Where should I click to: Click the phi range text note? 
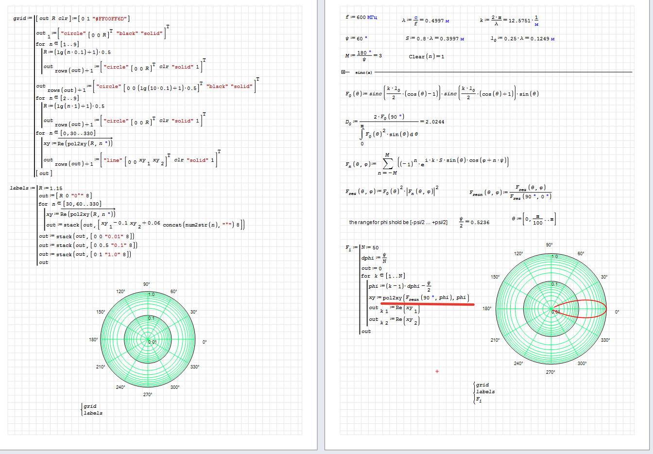[x=398, y=222]
